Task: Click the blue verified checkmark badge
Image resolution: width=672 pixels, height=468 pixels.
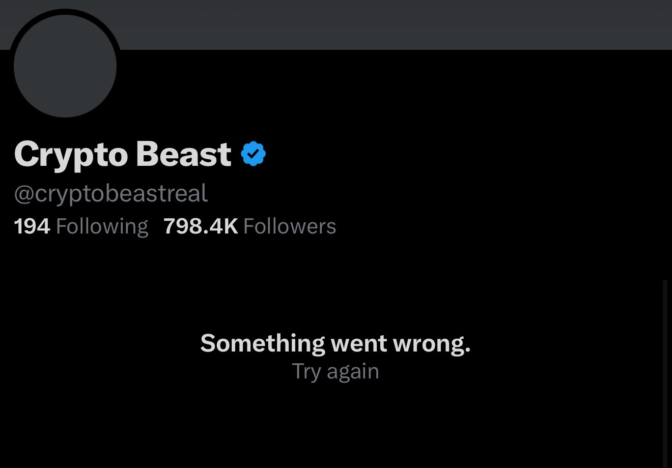Action: pyautogui.click(x=253, y=154)
